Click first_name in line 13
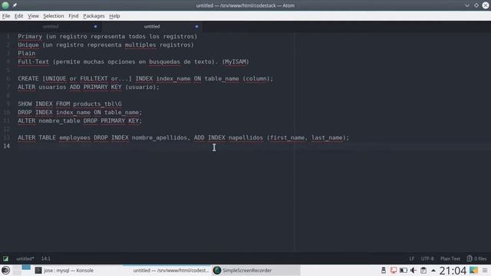Viewport: 491px width, 276px height. [287, 138]
